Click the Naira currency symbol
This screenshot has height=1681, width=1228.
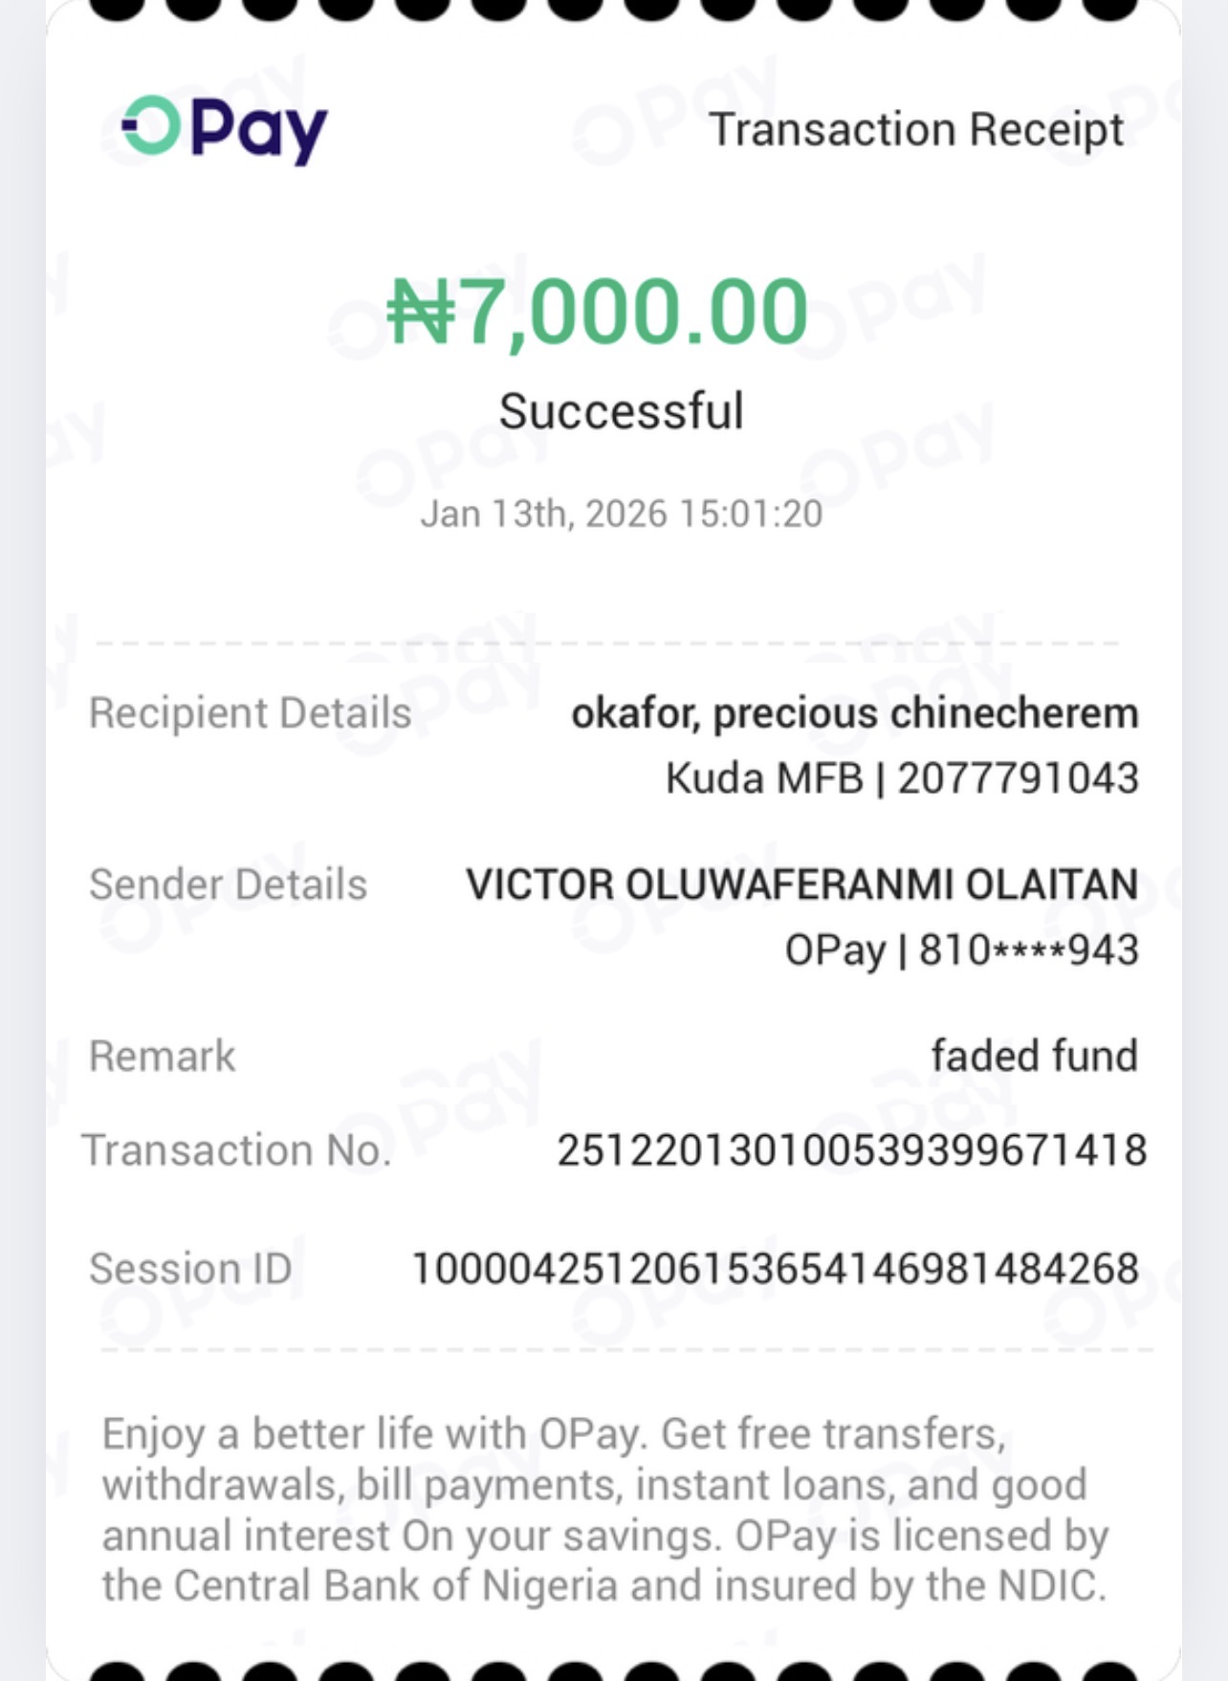[x=420, y=312]
